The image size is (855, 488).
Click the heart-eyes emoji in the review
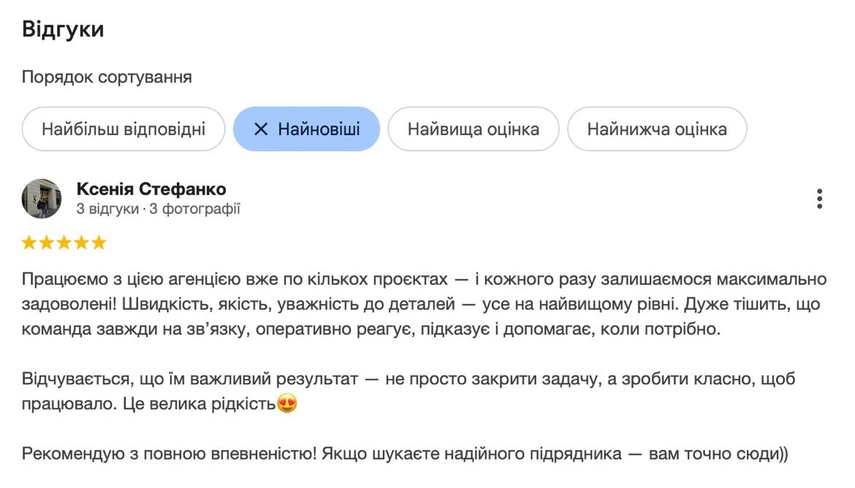[287, 404]
